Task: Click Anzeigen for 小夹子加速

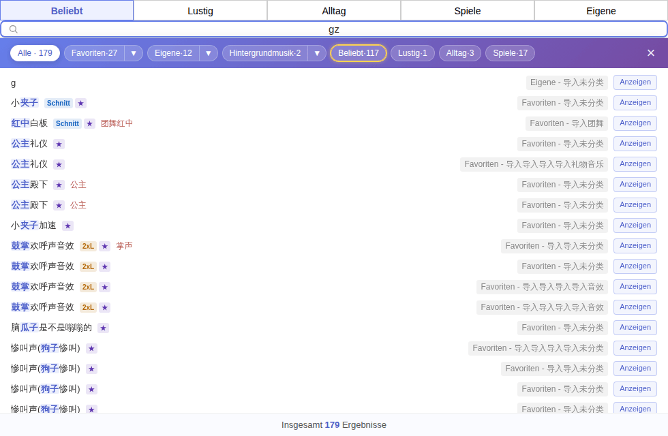Action: click(635, 225)
